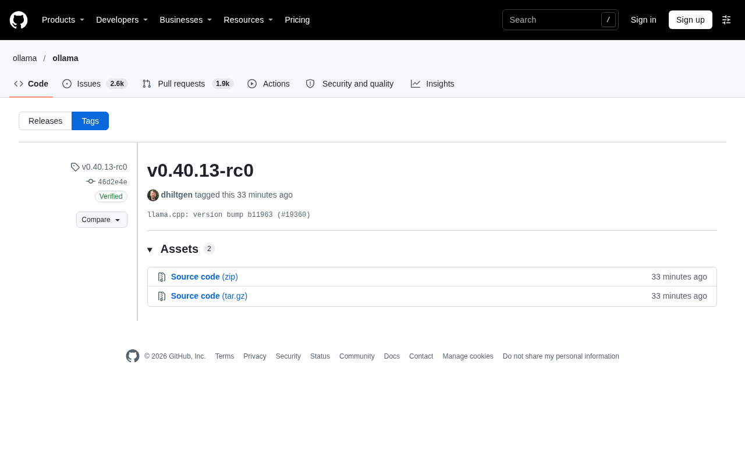Click the Verified badge
Screen dimensions: 745x465
pos(111,196)
